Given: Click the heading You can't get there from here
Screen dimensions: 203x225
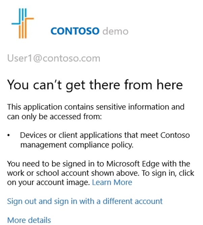Looking at the screenshot, I should [x=95, y=85].
